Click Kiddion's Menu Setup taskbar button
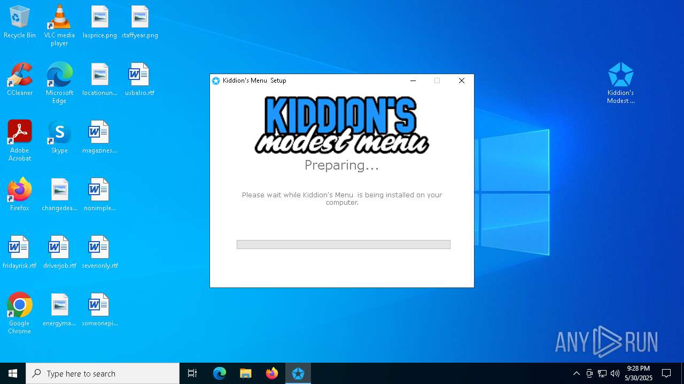Viewport: 684px width, 384px height. 298,373
